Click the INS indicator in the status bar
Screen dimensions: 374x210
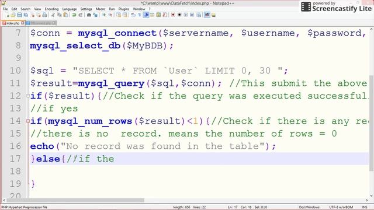click(x=365, y=207)
